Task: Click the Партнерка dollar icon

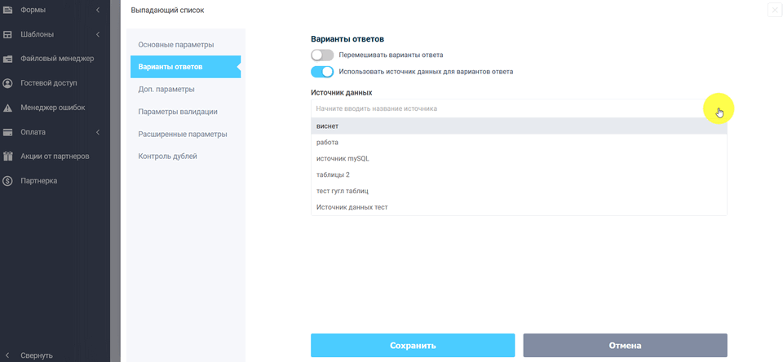Action: [x=7, y=181]
